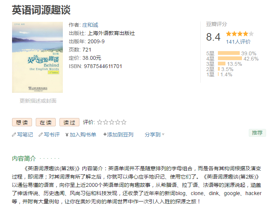The image size is (277, 212).
Task: Click the 13.5% percentage
Action: 234,64
